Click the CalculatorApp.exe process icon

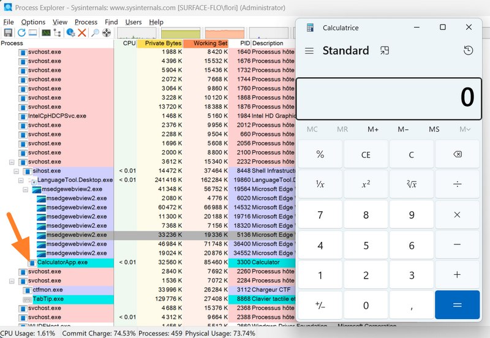pyautogui.click(x=32, y=263)
